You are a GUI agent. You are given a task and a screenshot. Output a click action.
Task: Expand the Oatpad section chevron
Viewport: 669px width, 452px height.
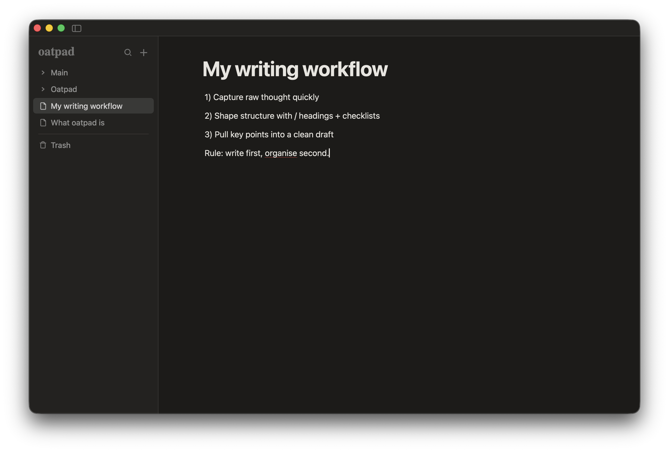point(43,89)
